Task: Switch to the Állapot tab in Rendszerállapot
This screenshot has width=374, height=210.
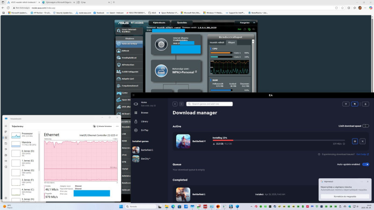Action: [231, 42]
